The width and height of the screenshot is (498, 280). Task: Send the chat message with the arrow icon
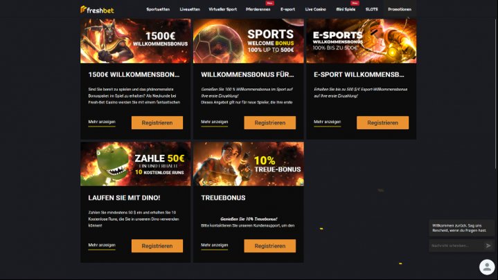488,245
